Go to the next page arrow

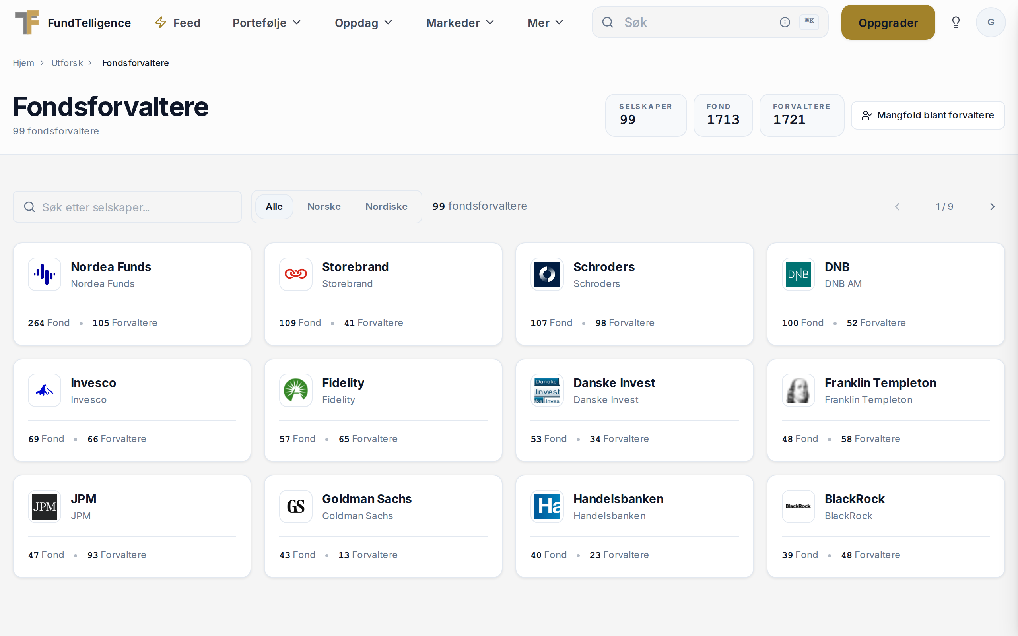click(992, 207)
